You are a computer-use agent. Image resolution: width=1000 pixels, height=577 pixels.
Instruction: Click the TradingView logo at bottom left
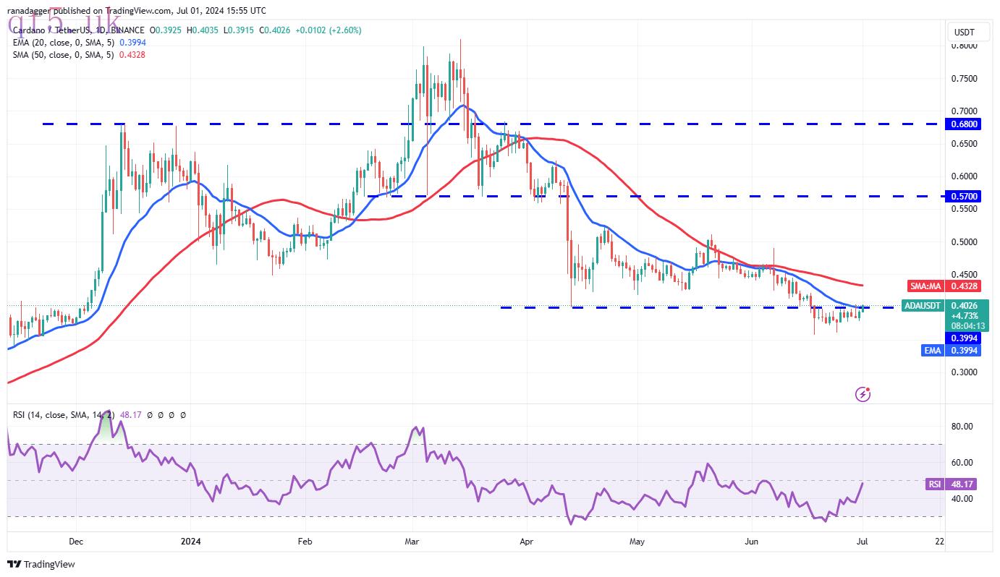click(41, 564)
